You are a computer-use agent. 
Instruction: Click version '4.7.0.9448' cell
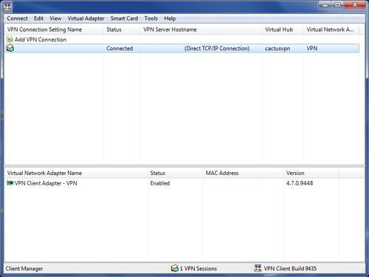(300, 183)
